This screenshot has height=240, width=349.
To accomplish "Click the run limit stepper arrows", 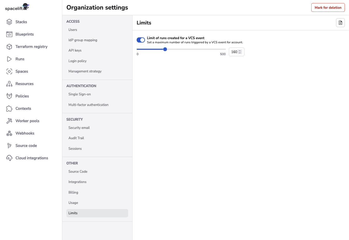I will [x=240, y=52].
